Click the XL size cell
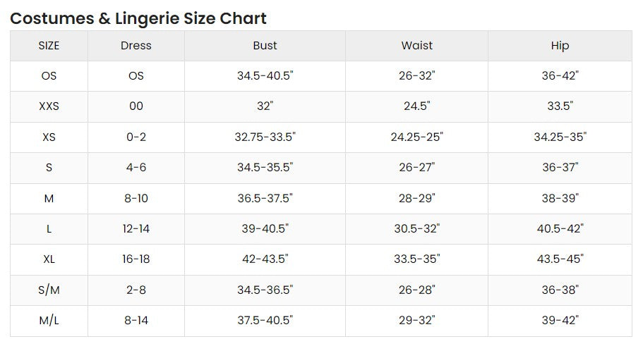Viewport: 643px width, 351px height. 49,259
